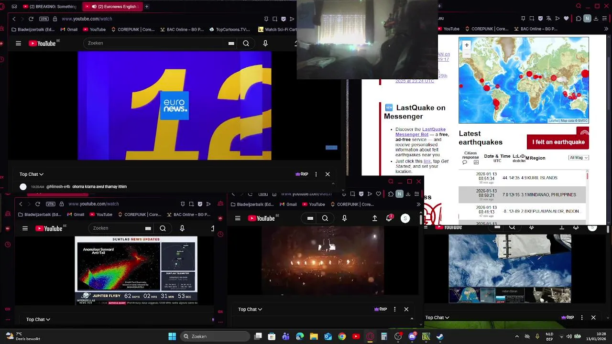The image size is (612, 344).
Task: Click voice search mic in concert video window
Action: coord(344,218)
